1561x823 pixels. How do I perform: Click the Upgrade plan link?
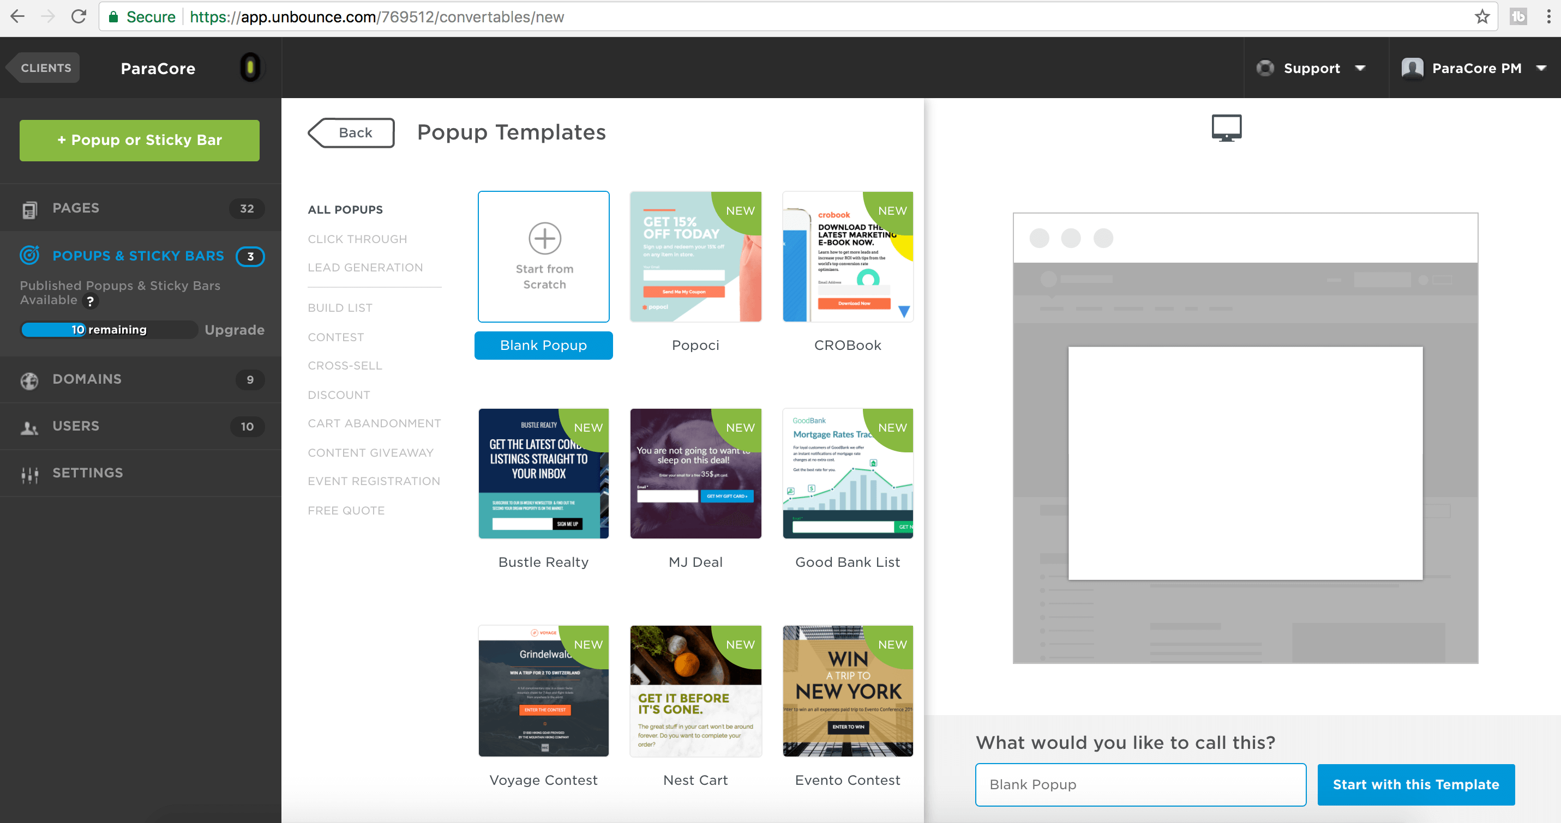[x=232, y=330]
